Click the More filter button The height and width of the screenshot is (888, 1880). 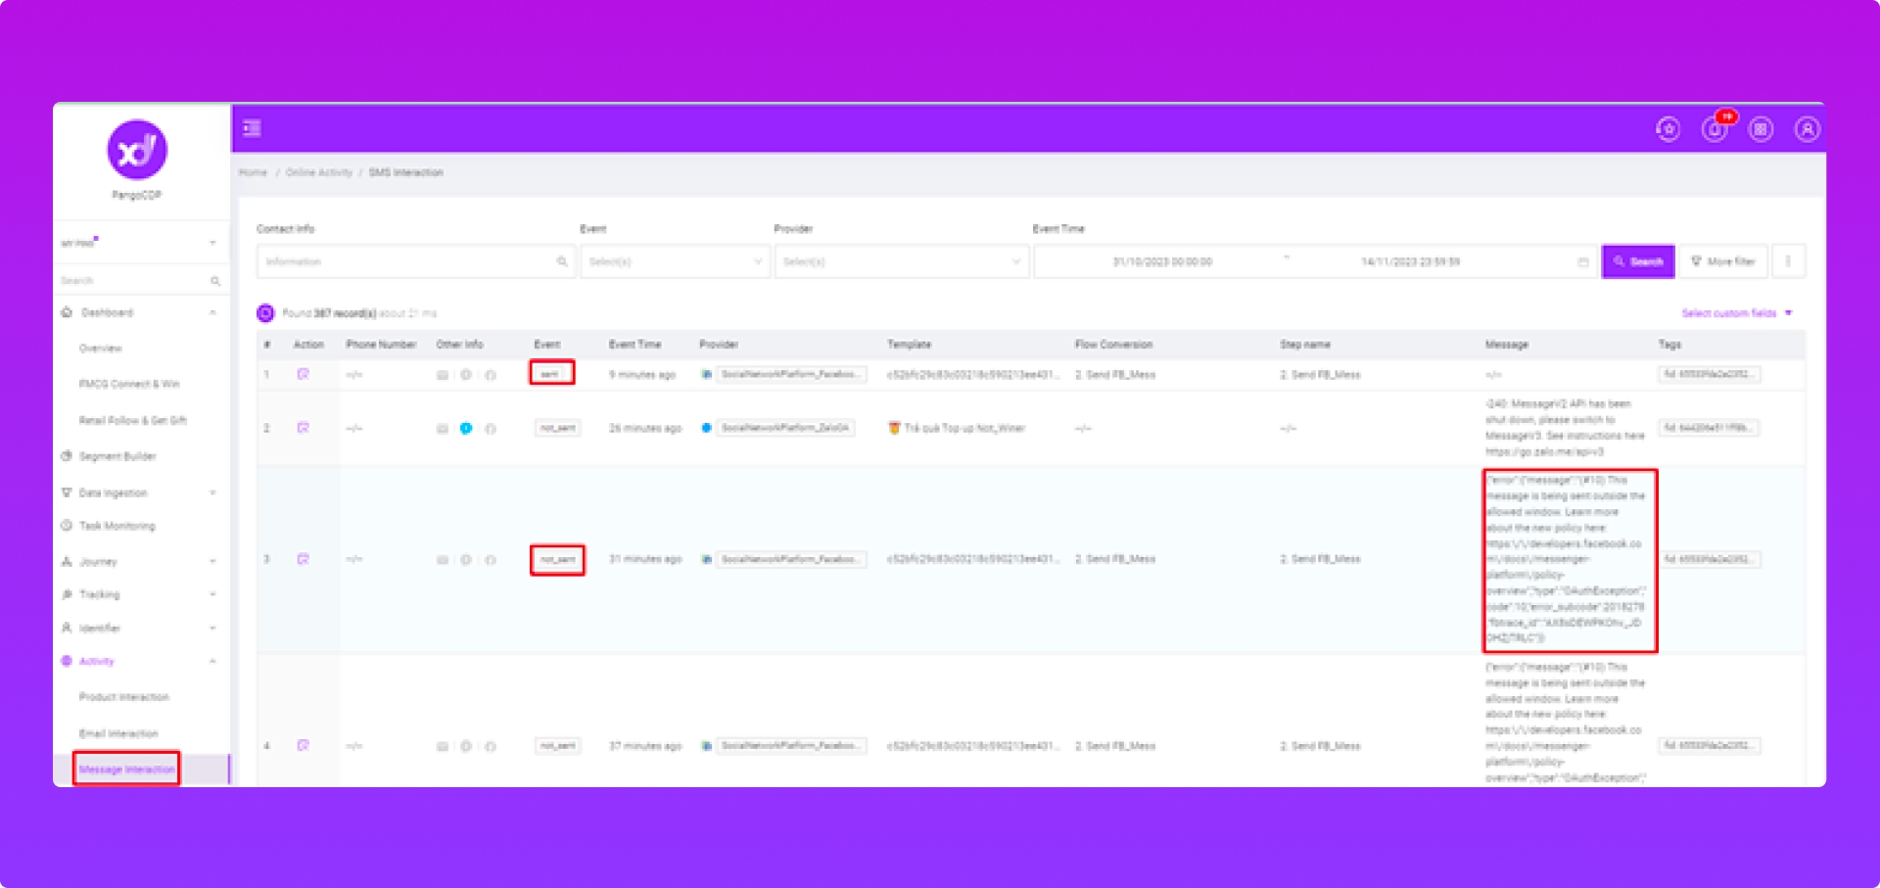pos(1723,261)
